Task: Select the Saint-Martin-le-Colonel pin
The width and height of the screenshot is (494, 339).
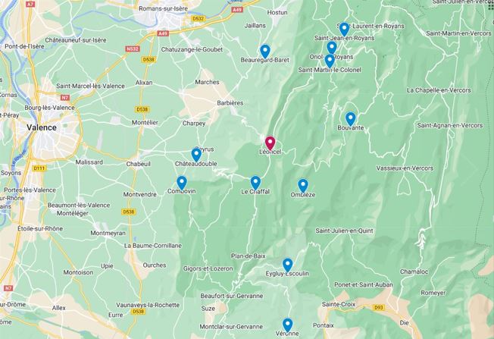Action: pos(330,61)
